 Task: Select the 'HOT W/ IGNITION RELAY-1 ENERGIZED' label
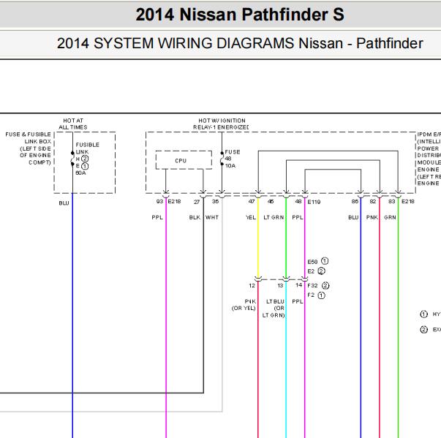coord(221,124)
